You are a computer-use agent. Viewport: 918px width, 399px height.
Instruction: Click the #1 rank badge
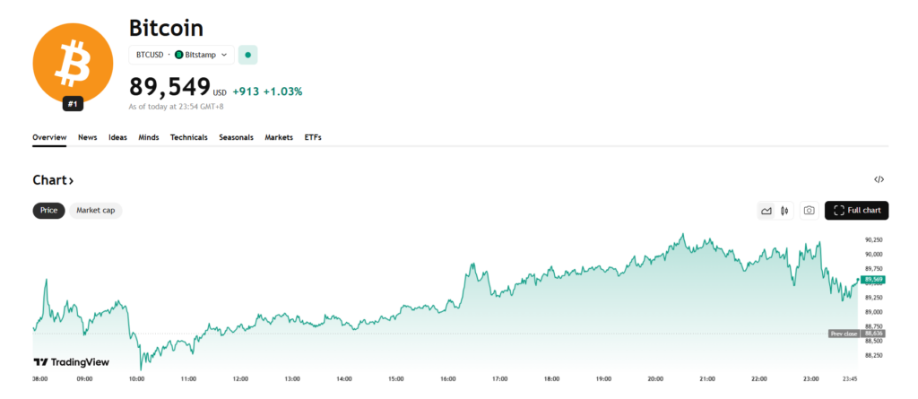coord(74,104)
